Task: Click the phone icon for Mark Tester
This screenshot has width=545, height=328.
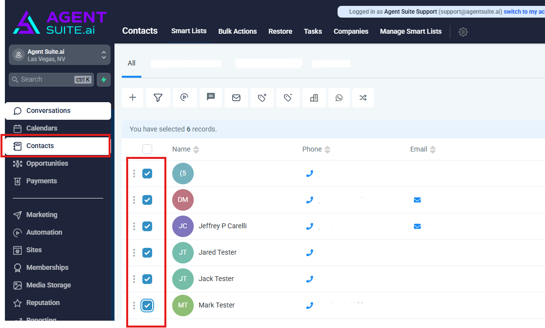Action: coord(310,306)
